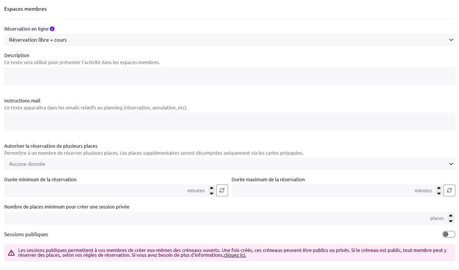The height and width of the screenshot is (270, 459).
Task: Focus the Instructions mail text area
Action: [229, 122]
